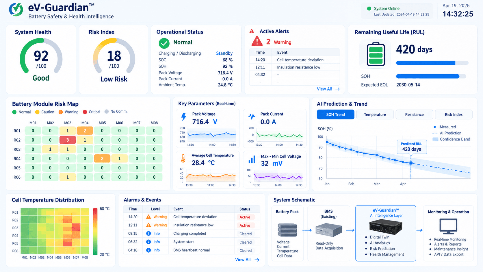
Task: Click the Critical legend red dot
Action: [85, 112]
